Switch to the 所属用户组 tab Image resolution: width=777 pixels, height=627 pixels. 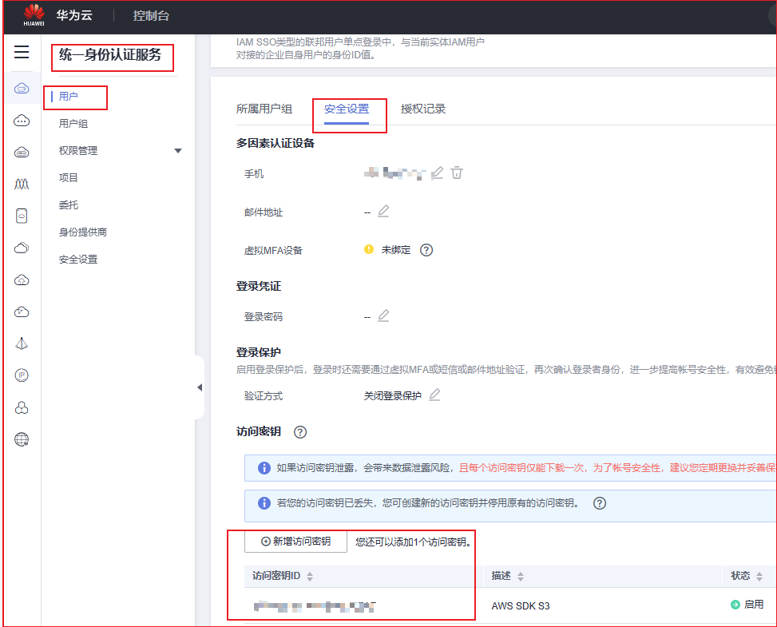tap(264, 109)
